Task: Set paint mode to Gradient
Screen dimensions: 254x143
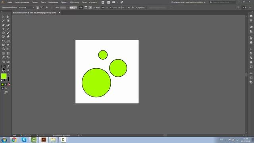Action: [x=6, y=85]
